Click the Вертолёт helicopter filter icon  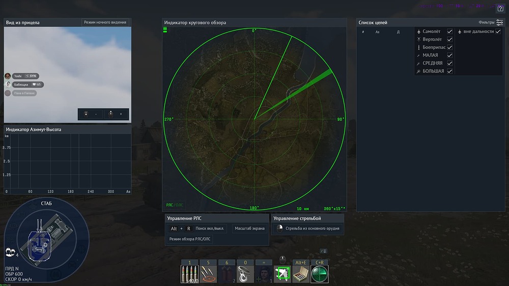click(419, 39)
